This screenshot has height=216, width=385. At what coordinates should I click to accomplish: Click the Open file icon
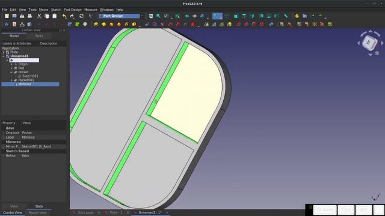tap(14, 16)
